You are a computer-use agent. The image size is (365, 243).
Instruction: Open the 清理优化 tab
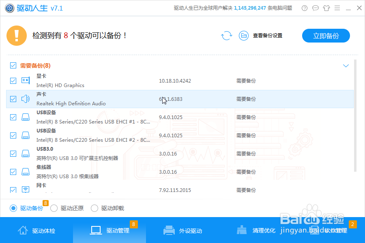click(x=256, y=230)
